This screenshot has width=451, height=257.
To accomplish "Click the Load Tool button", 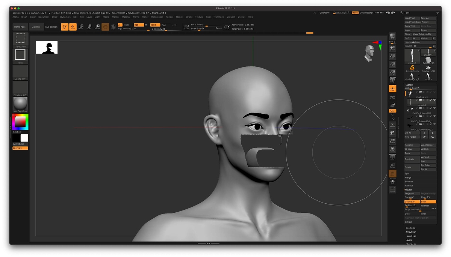I will (x=412, y=18).
